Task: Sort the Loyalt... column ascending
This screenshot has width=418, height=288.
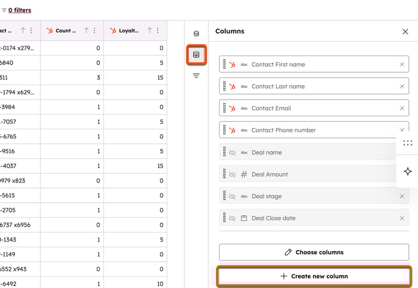Action: (150, 30)
